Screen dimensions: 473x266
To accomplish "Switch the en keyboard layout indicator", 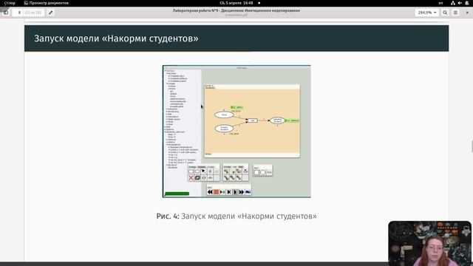I will point(440,3).
